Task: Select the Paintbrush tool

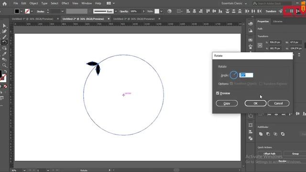Action: click(x=4, y=37)
